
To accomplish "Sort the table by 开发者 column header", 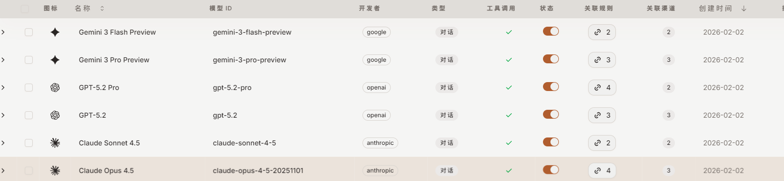I will pos(369,8).
